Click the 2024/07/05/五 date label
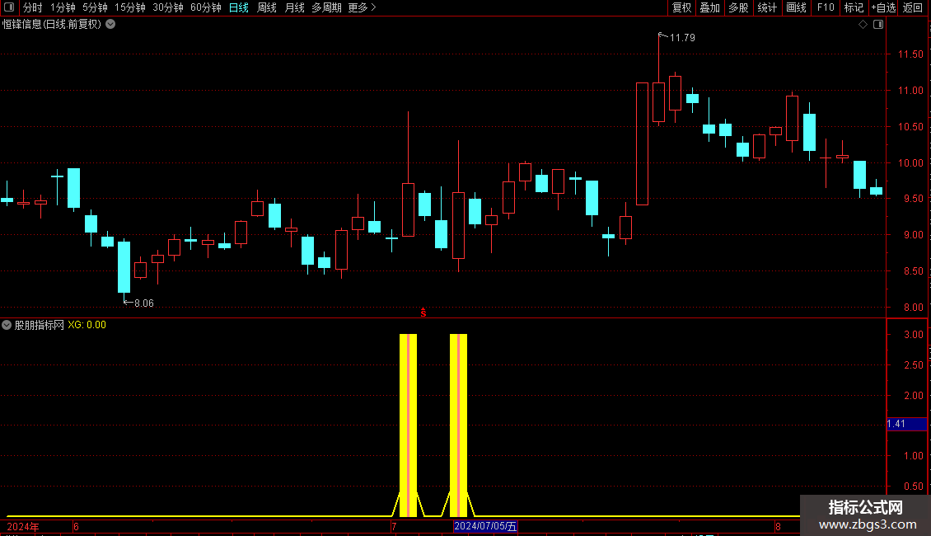The image size is (931, 536). pos(485,526)
